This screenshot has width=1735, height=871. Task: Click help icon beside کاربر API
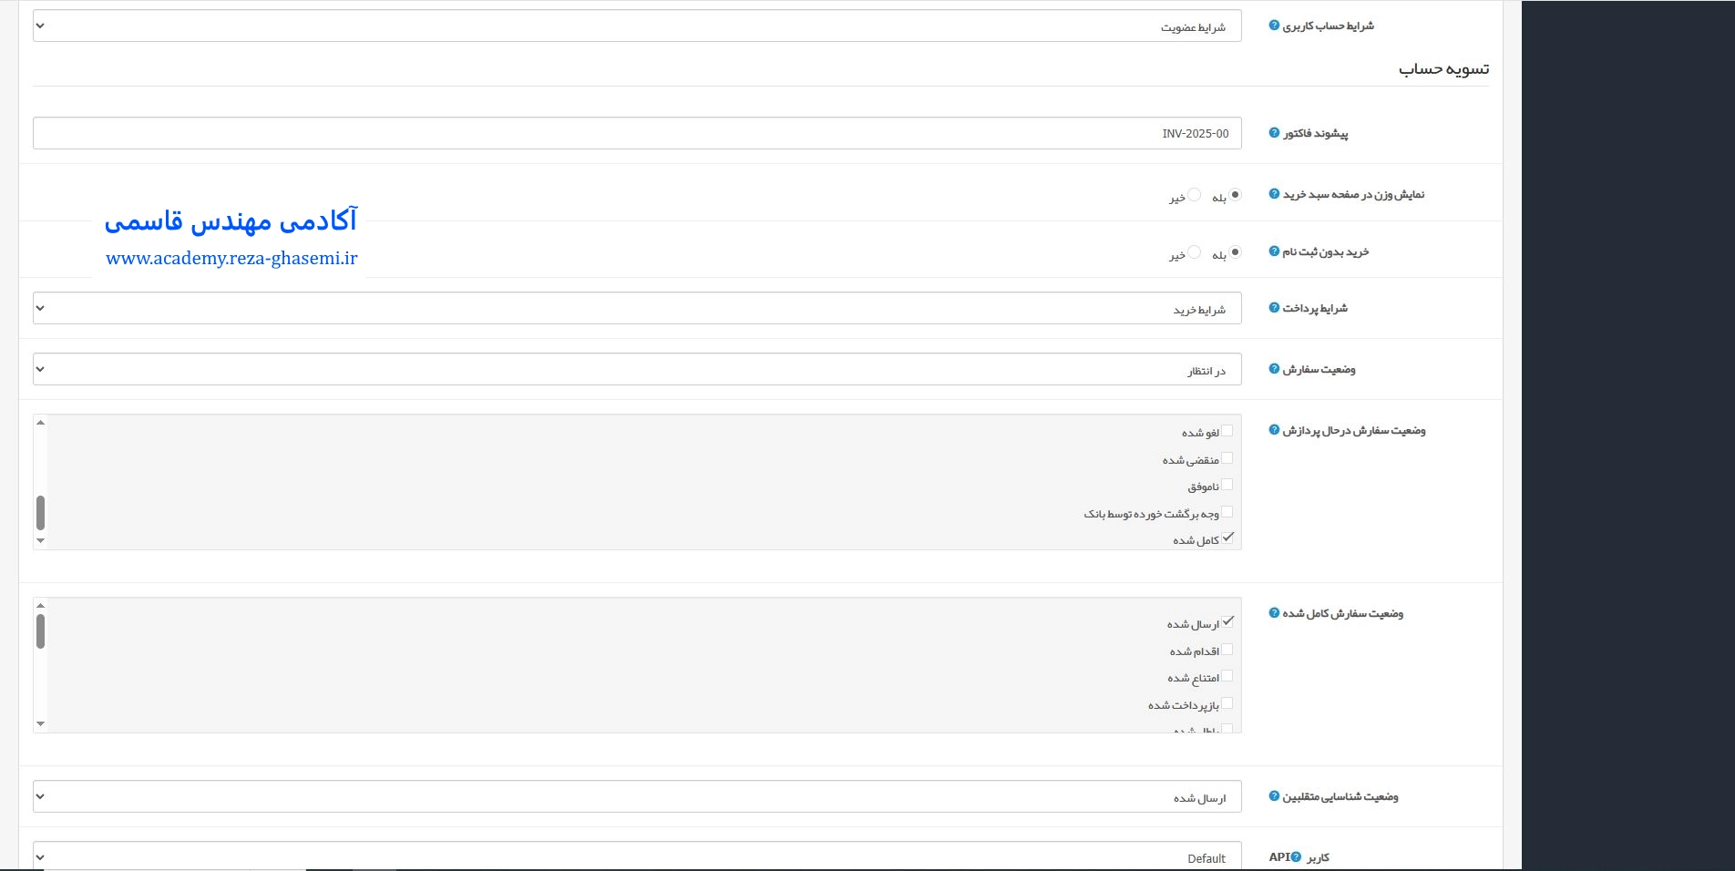[x=1296, y=857]
